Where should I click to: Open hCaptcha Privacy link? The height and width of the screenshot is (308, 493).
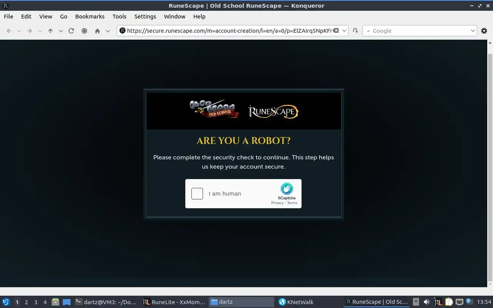[277, 203]
